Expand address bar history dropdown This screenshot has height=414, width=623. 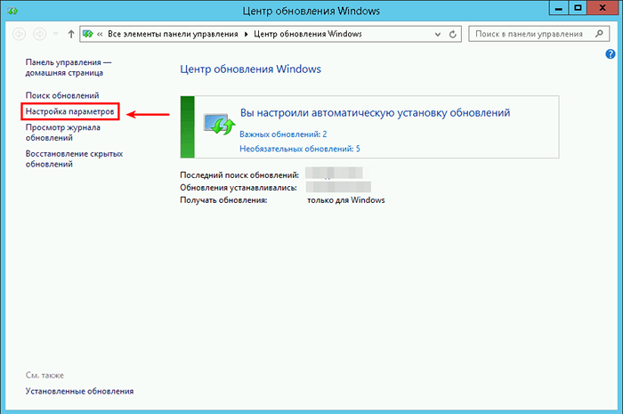click(438, 34)
